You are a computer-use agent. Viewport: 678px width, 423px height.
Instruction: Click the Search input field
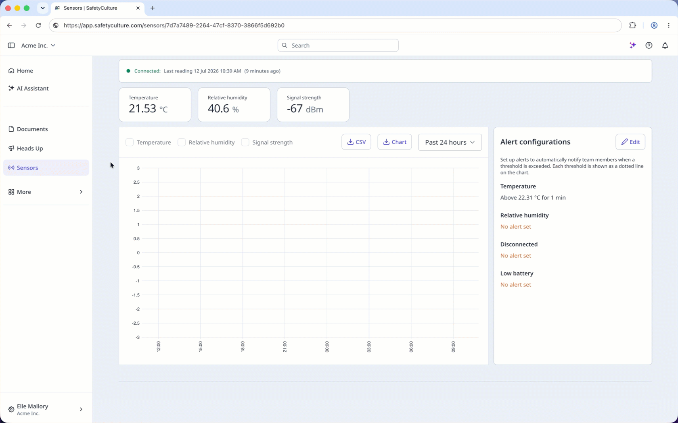click(x=338, y=46)
